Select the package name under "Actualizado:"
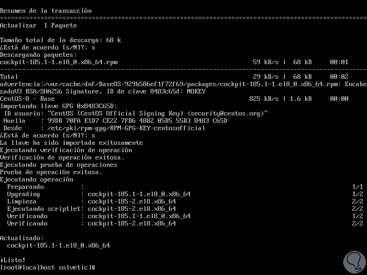367x275 pixels. click(58, 245)
